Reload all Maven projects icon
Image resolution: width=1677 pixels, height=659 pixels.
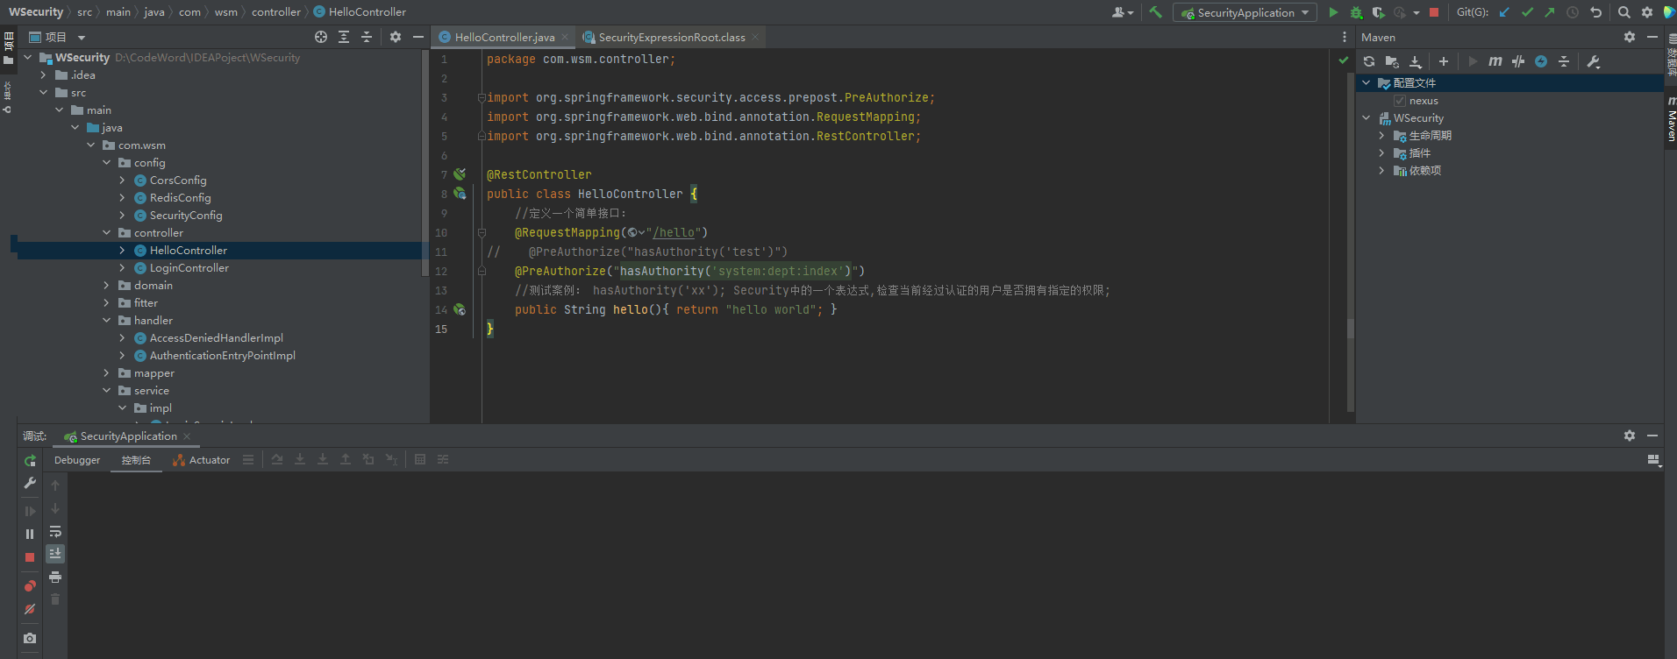click(1369, 61)
